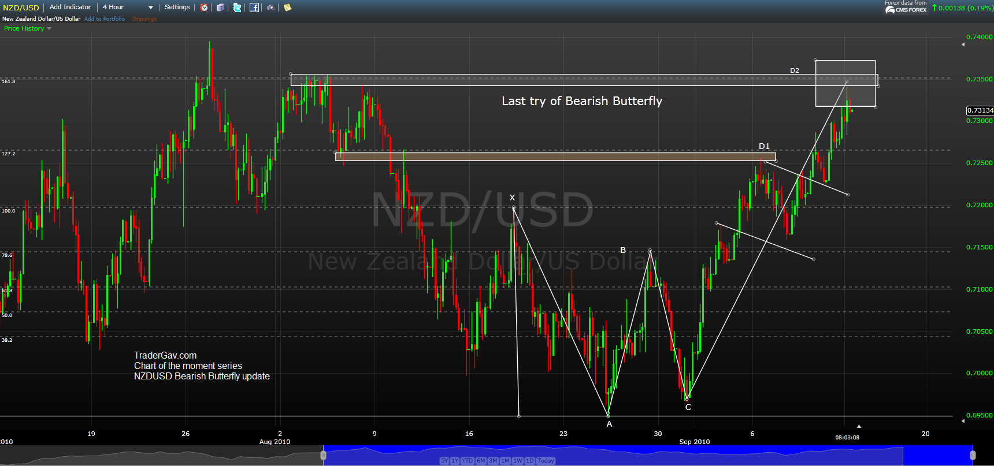Click the CMS Forex logo

pyautogui.click(x=906, y=10)
